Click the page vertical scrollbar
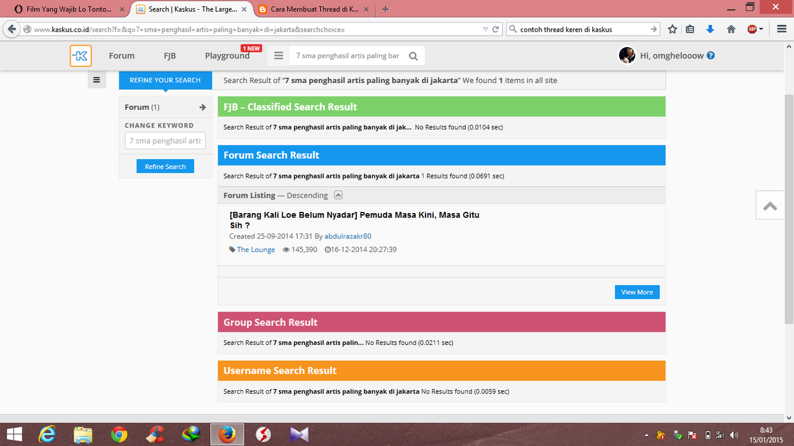The height and width of the screenshot is (446, 794). pos(789,211)
